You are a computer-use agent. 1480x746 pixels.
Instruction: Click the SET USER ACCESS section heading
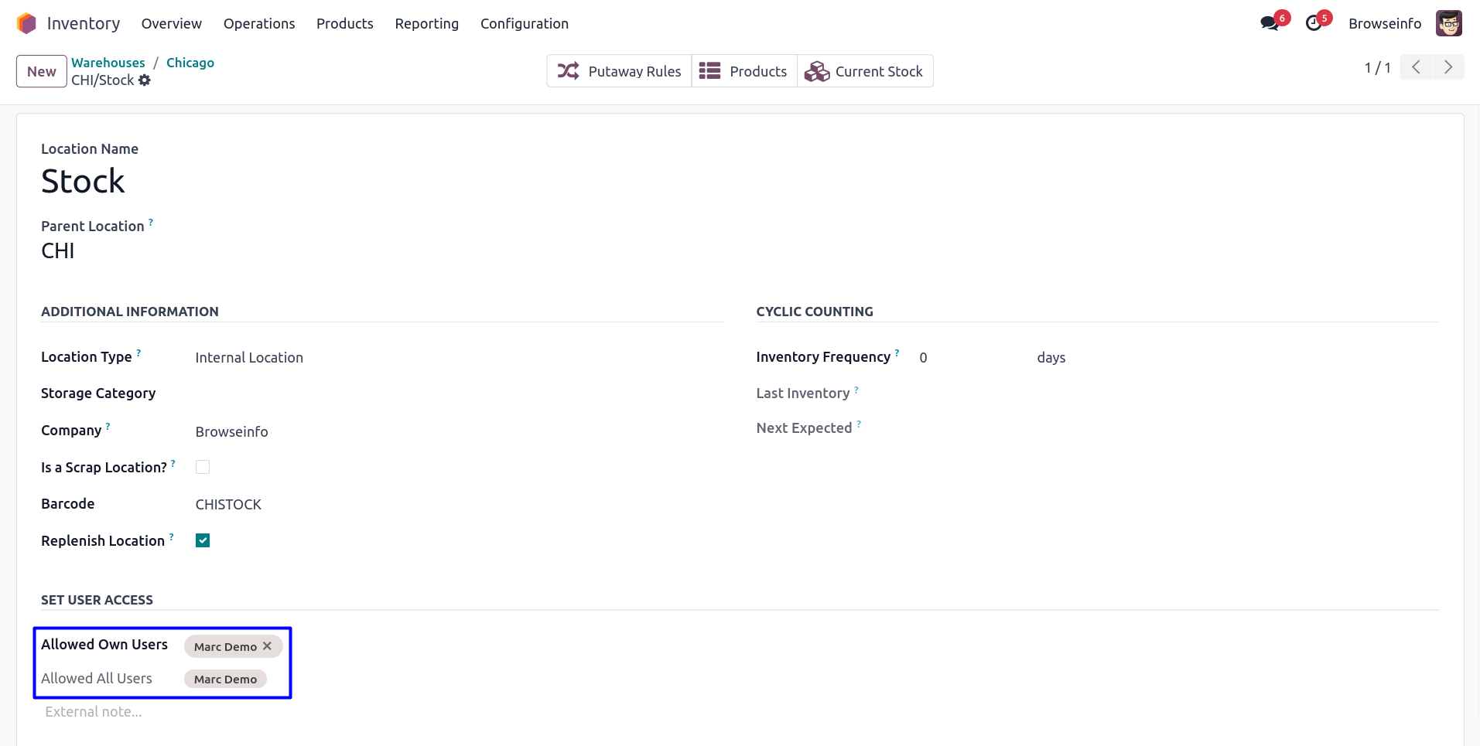[x=97, y=600]
